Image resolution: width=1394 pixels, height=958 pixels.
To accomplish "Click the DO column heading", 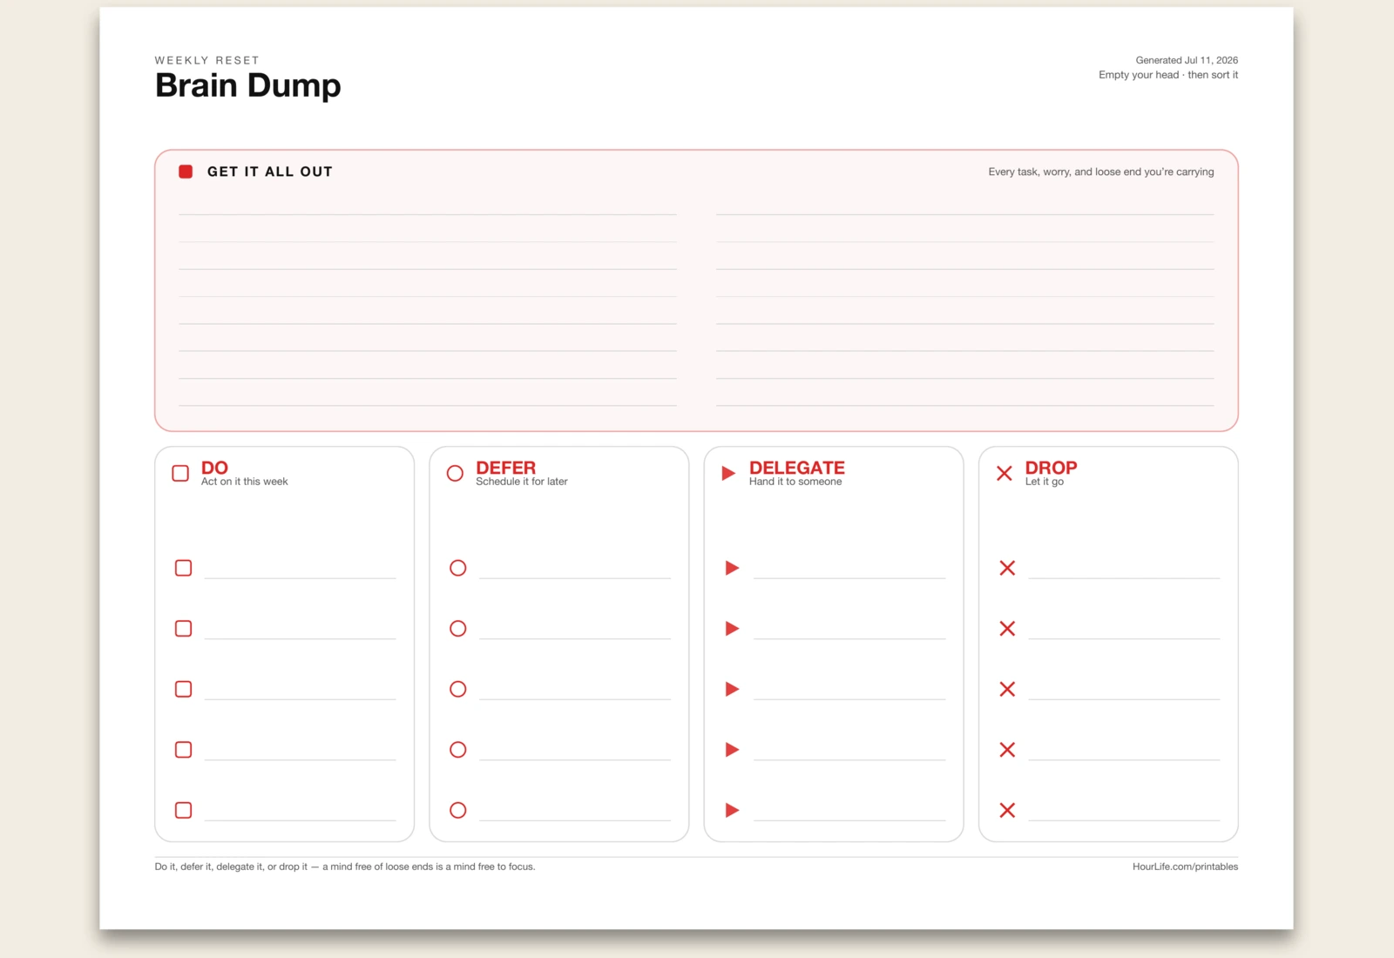I will pyautogui.click(x=214, y=467).
